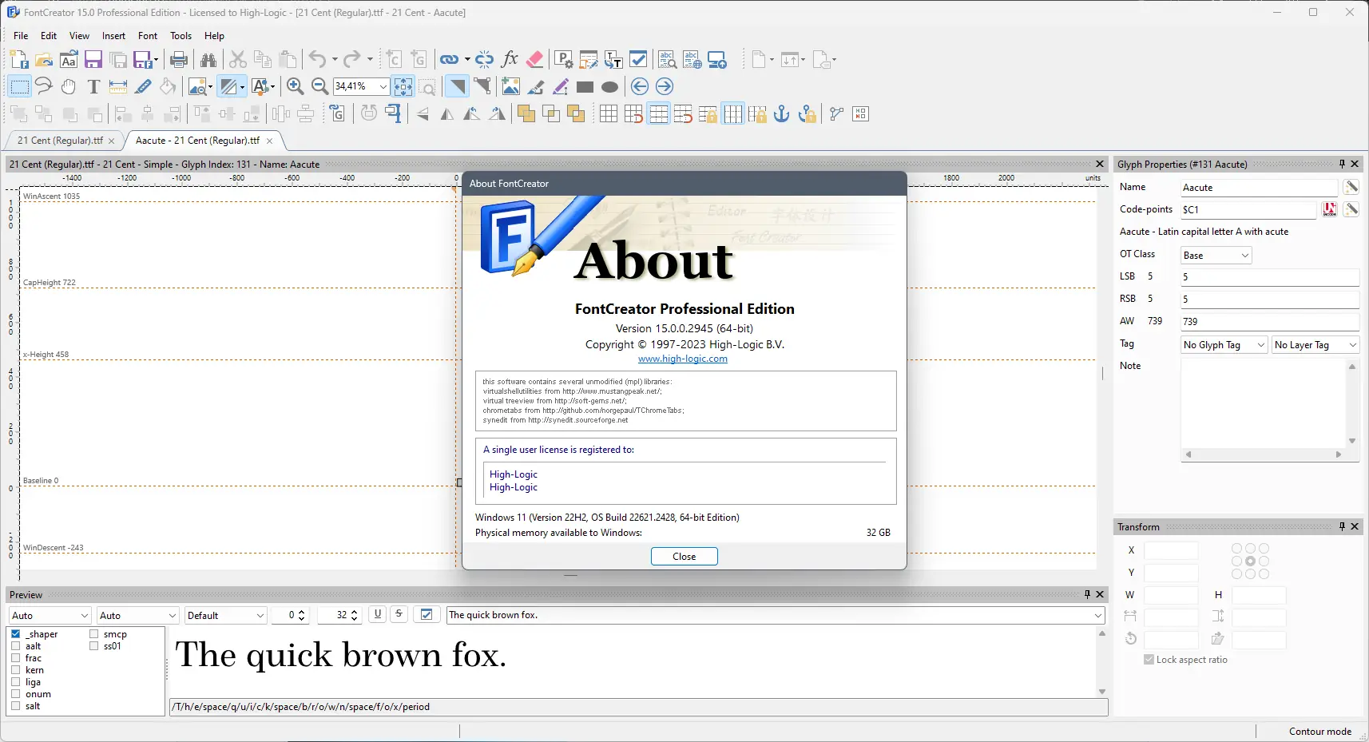
Task: Click the Open font folder icon
Action: click(44, 60)
